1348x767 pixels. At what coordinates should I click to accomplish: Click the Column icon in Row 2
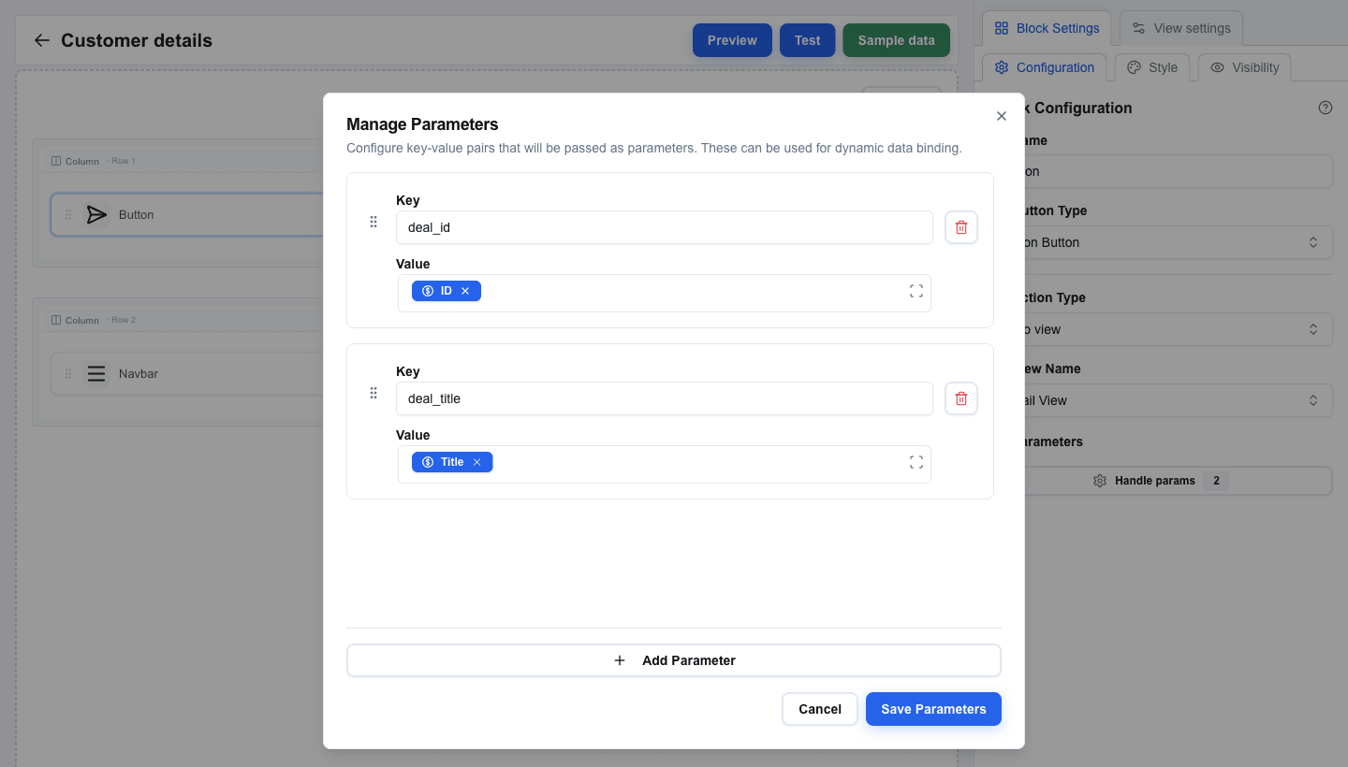click(x=56, y=320)
